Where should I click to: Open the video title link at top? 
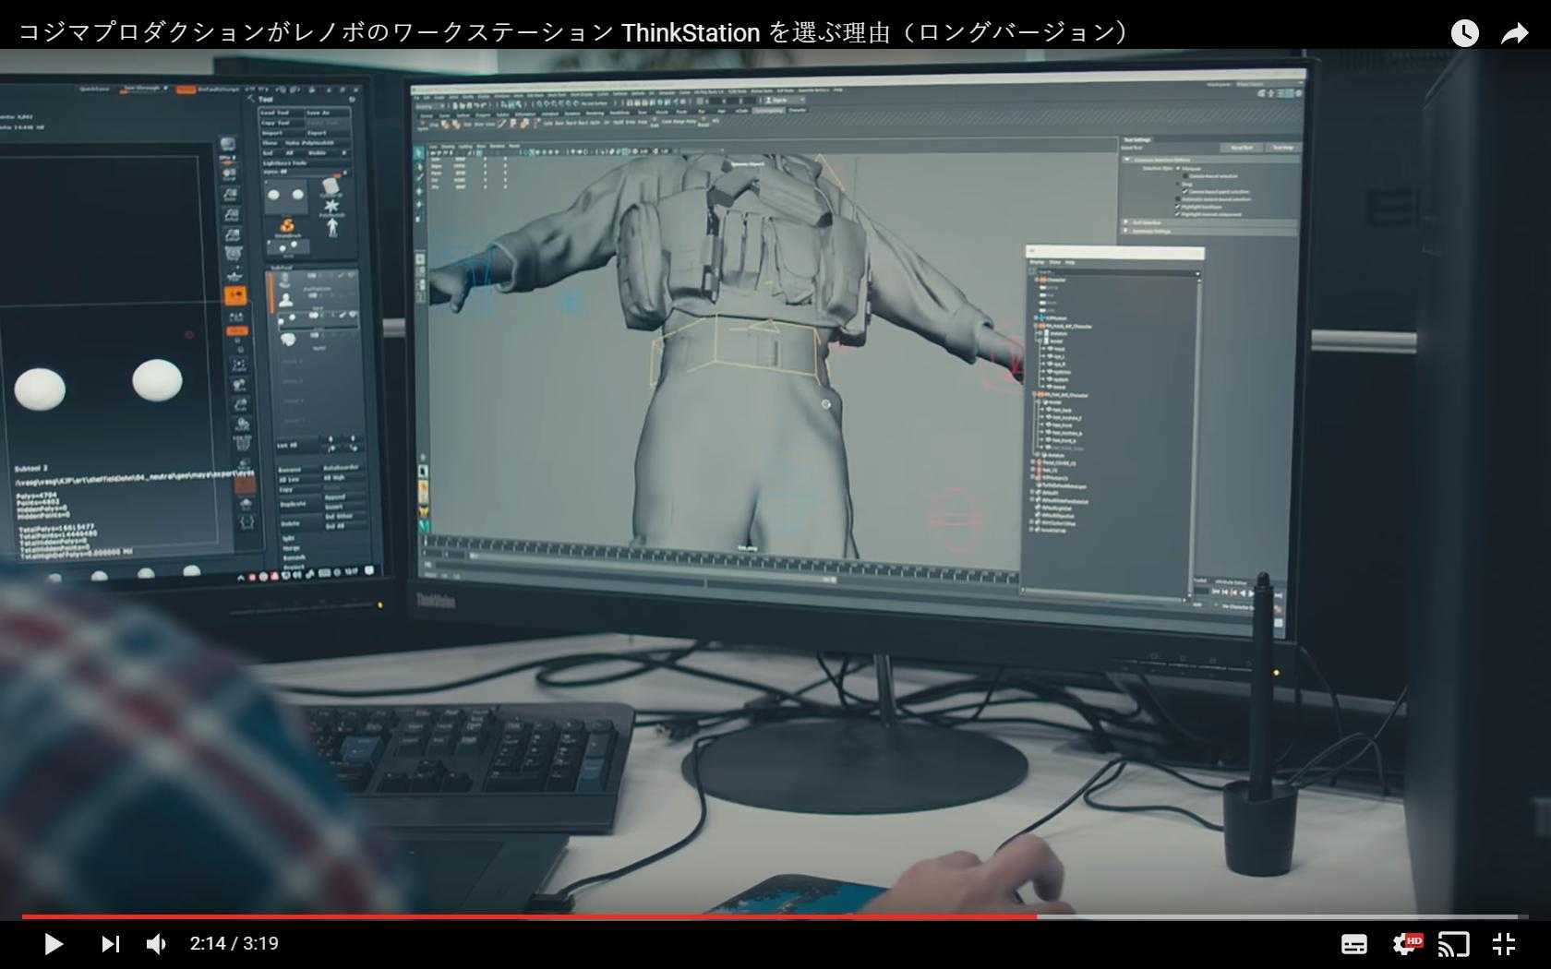coord(572,33)
